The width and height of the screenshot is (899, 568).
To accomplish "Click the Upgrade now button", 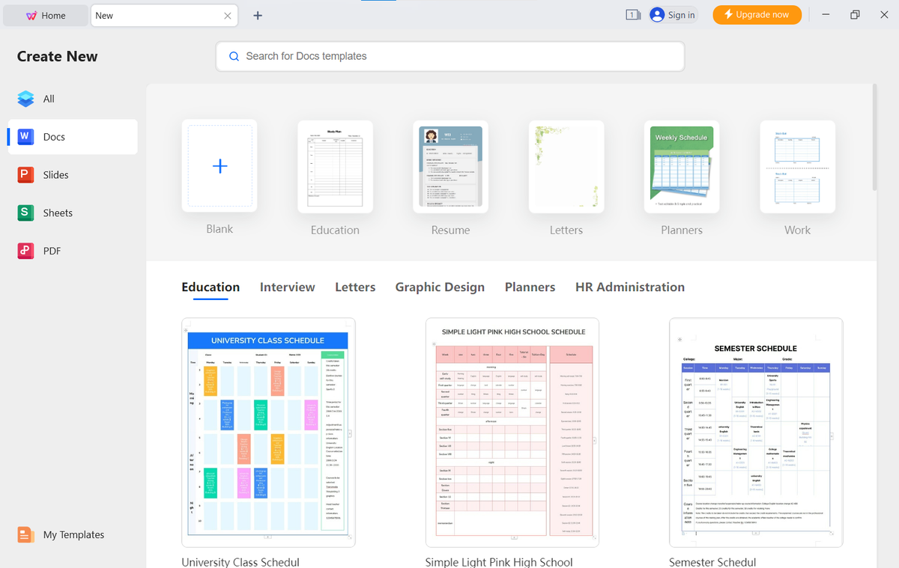I will [x=757, y=14].
